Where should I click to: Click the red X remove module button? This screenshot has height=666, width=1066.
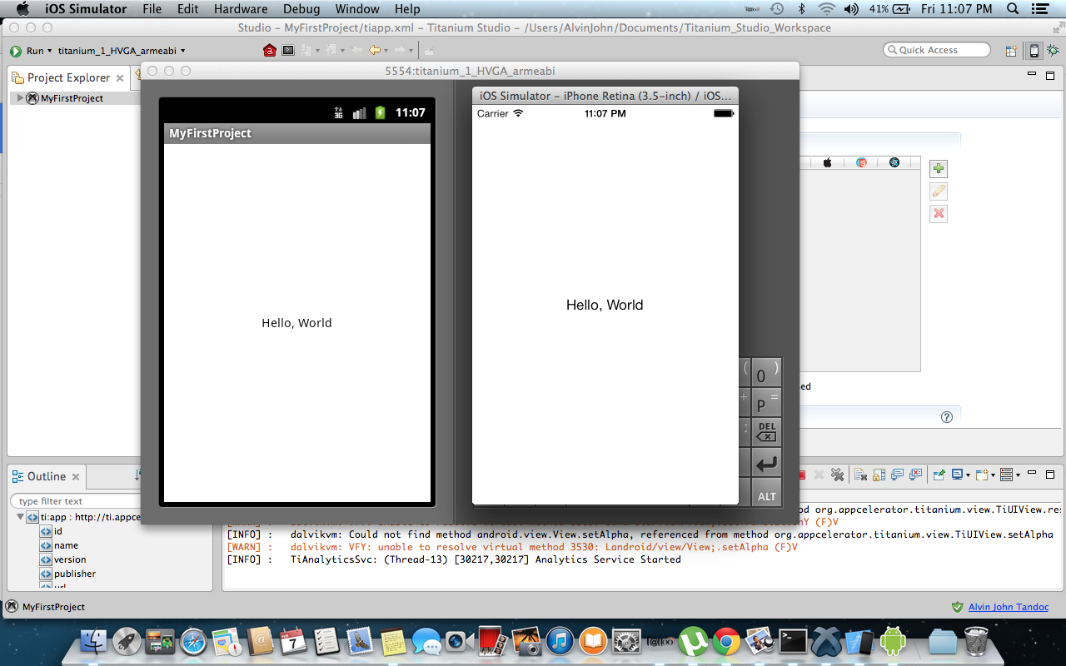(939, 214)
